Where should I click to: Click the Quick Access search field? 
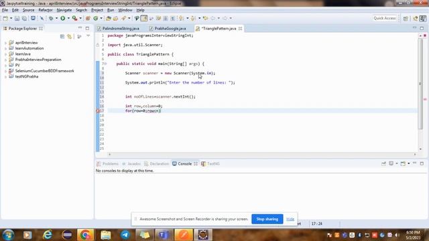tap(385, 18)
